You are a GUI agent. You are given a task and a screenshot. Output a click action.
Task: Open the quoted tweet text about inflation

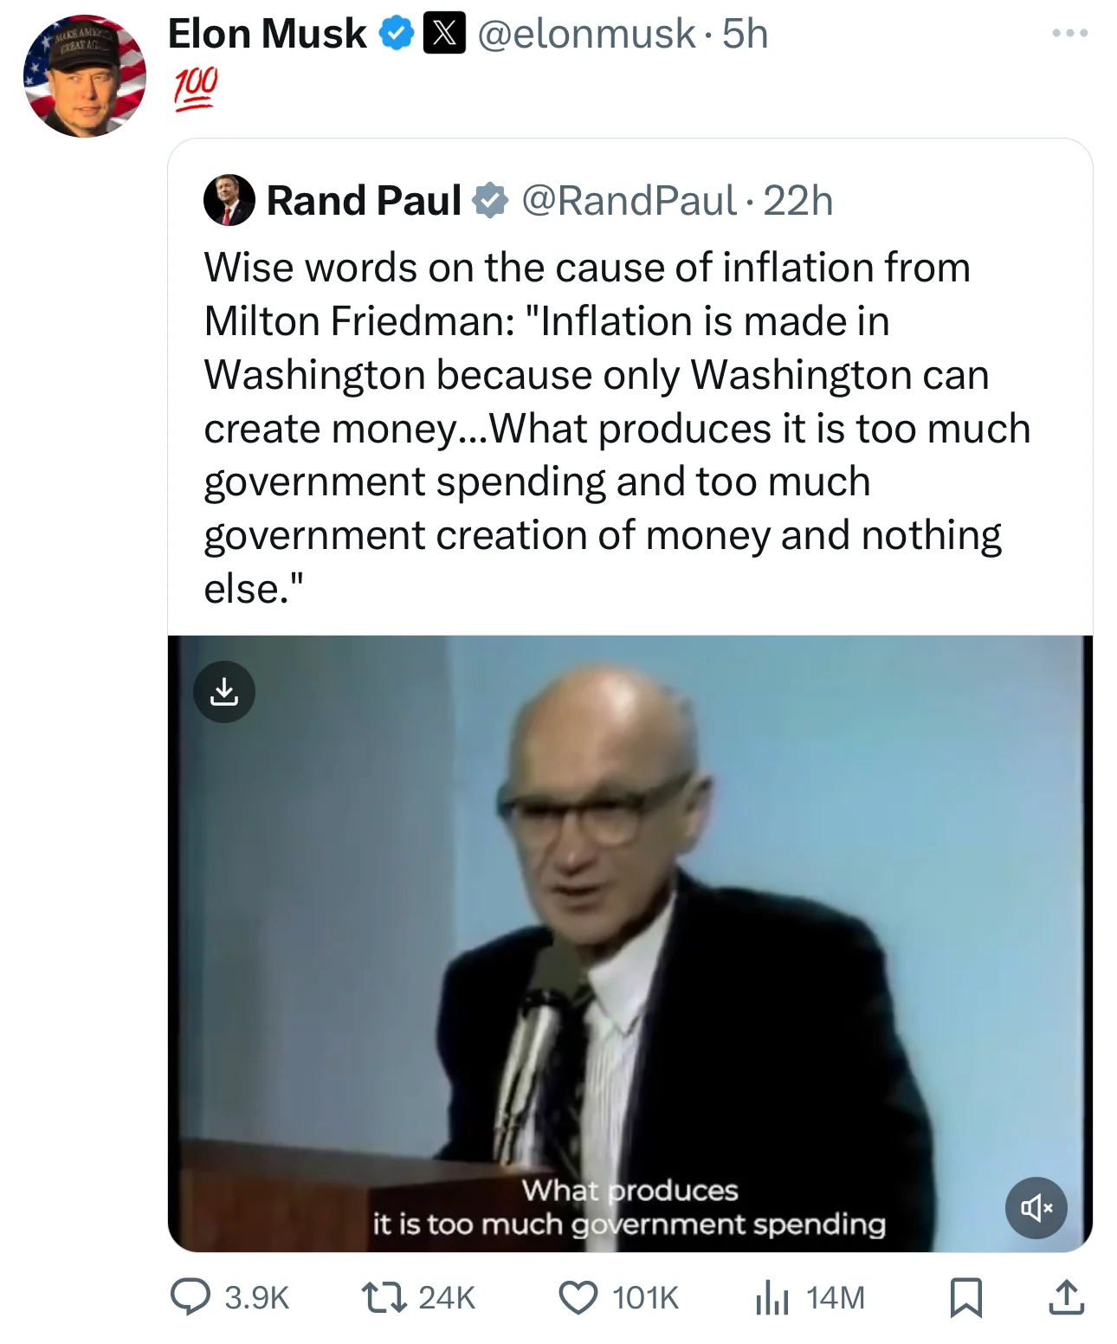[x=606, y=428]
